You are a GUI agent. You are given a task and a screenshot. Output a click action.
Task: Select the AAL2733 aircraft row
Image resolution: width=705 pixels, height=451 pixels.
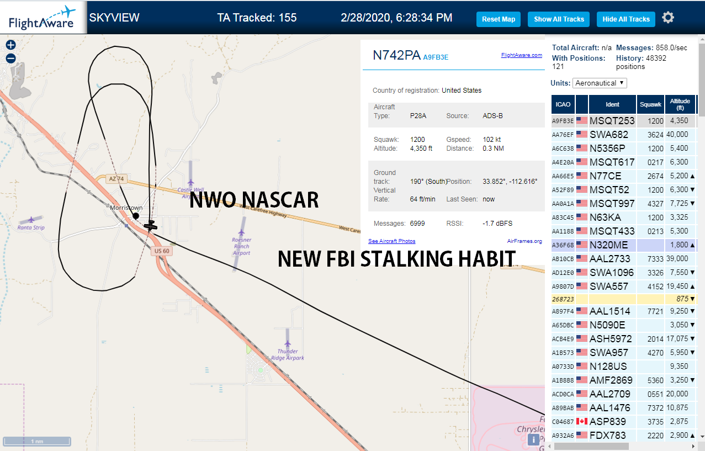tap(624, 258)
